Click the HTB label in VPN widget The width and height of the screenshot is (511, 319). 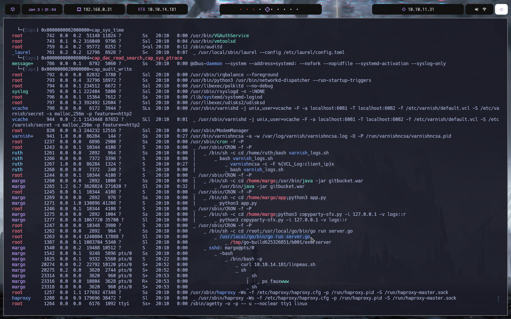pos(141,9)
